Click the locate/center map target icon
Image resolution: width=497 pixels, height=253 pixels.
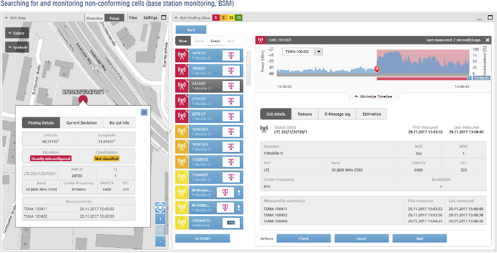pos(161,207)
